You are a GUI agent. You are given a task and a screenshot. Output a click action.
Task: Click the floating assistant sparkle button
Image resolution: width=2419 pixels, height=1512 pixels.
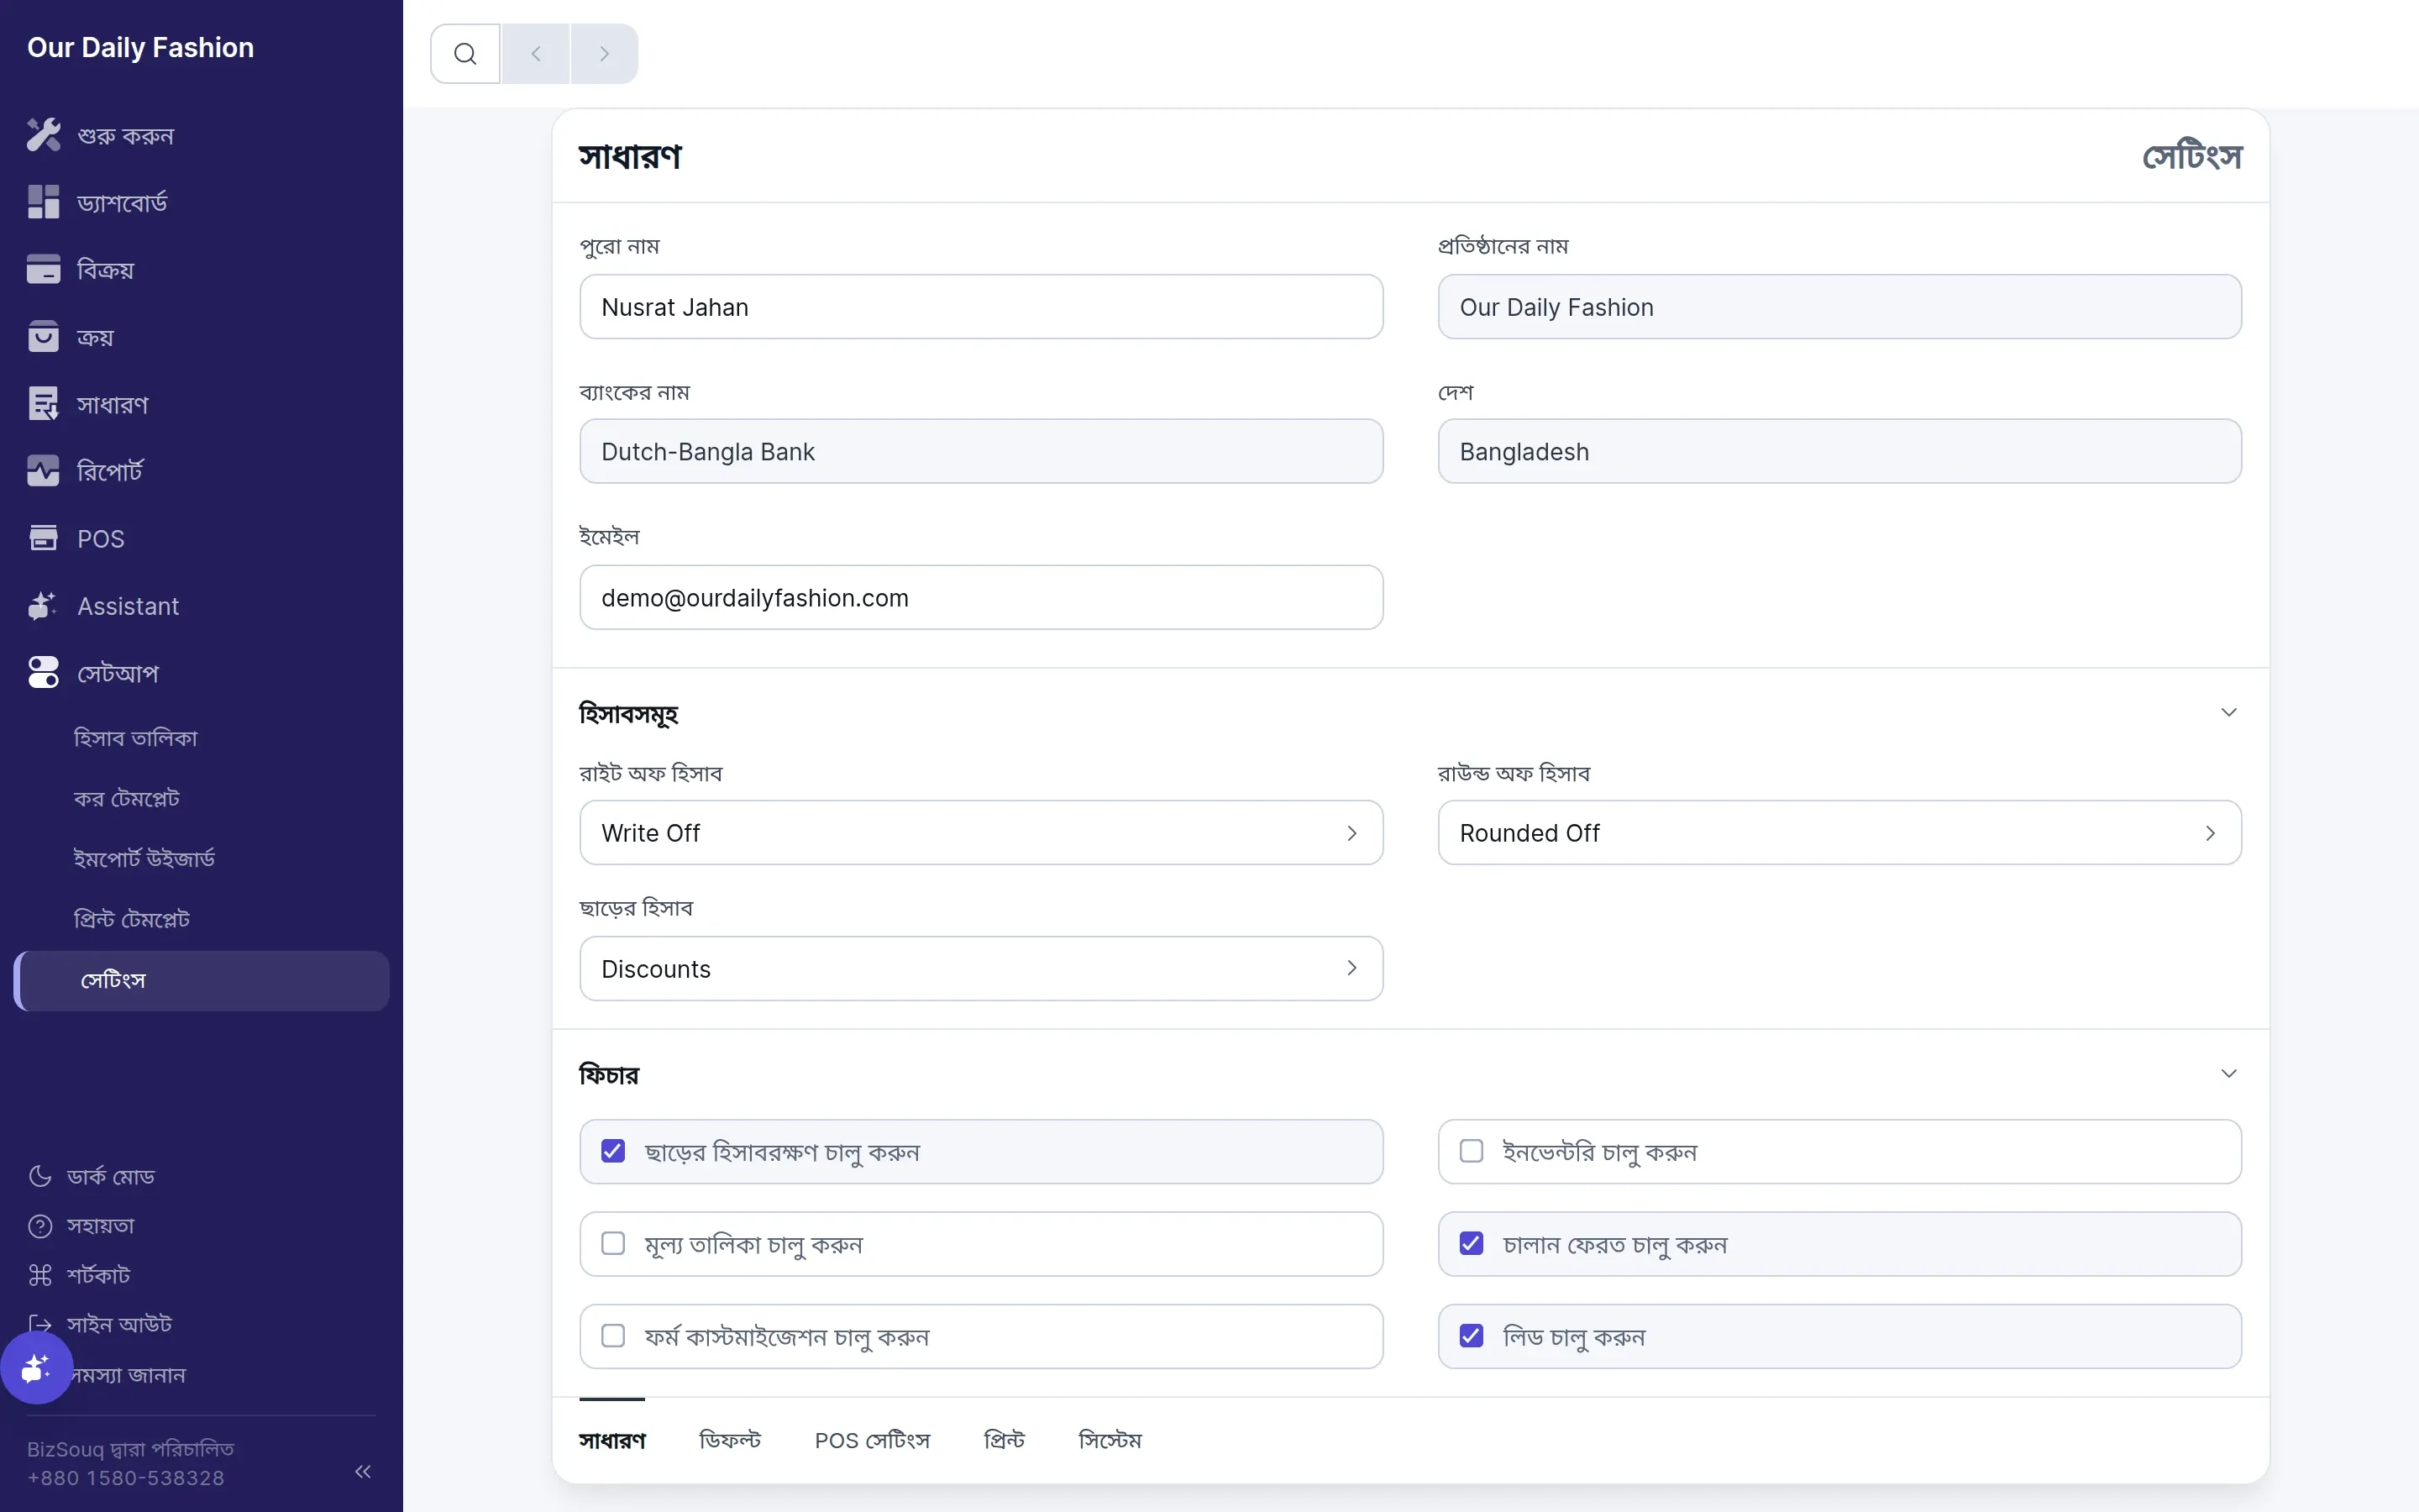[x=37, y=1367]
